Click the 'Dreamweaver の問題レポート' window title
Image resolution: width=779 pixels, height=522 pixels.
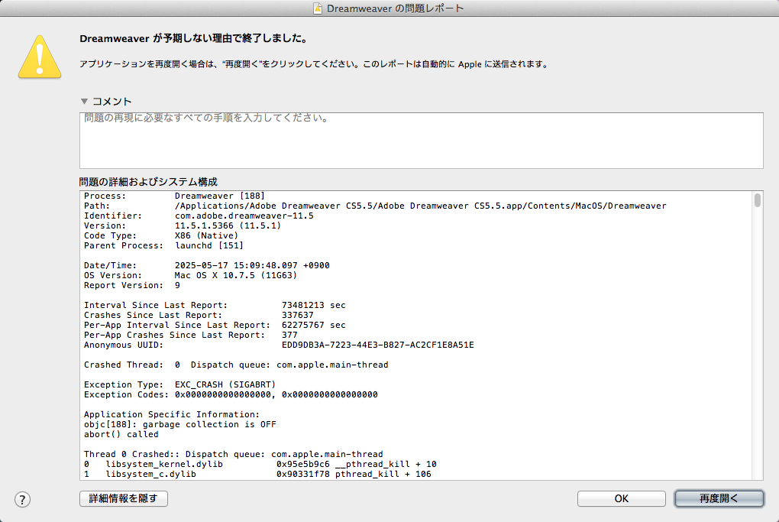[x=396, y=8]
